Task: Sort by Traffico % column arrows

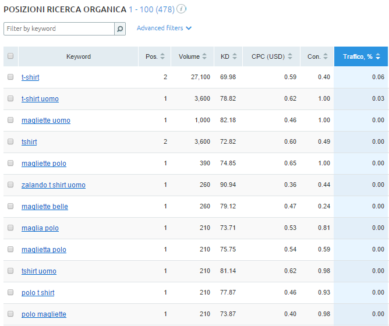Action: [378, 56]
